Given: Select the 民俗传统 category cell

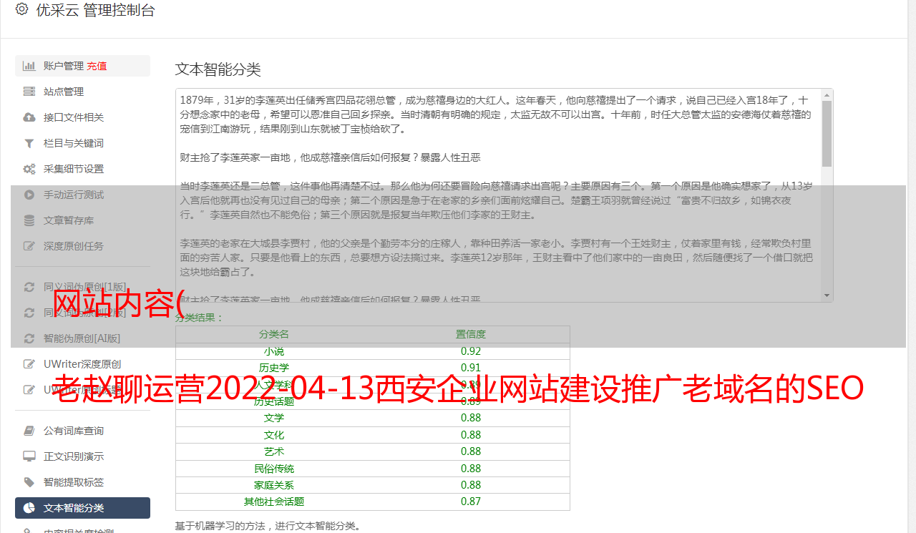Looking at the screenshot, I should coord(274,469).
